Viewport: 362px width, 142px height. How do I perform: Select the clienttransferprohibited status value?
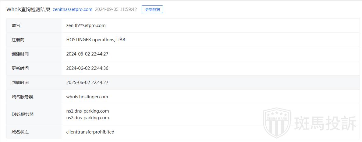(x=90, y=132)
